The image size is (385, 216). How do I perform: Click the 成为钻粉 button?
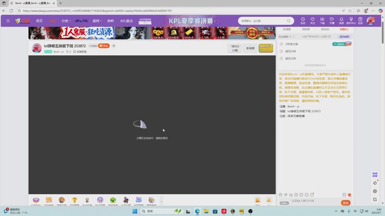pyautogui.click(x=345, y=36)
